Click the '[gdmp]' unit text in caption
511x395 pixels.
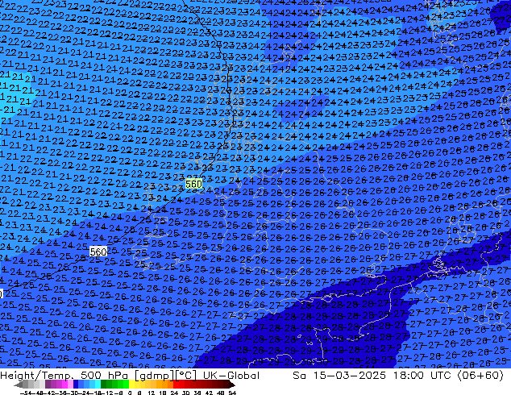pos(154,376)
